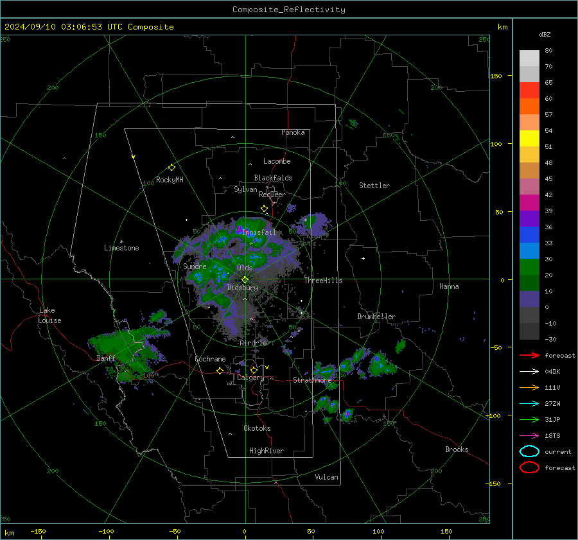The height and width of the screenshot is (540, 578).
Task: Click the white 04DK arrow legend icon
Action: pos(529,371)
